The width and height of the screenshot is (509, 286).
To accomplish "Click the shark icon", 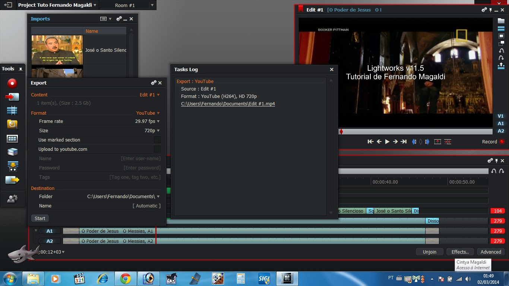I will [x=23, y=254].
